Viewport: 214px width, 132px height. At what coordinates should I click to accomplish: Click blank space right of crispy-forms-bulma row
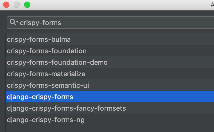[144, 40]
